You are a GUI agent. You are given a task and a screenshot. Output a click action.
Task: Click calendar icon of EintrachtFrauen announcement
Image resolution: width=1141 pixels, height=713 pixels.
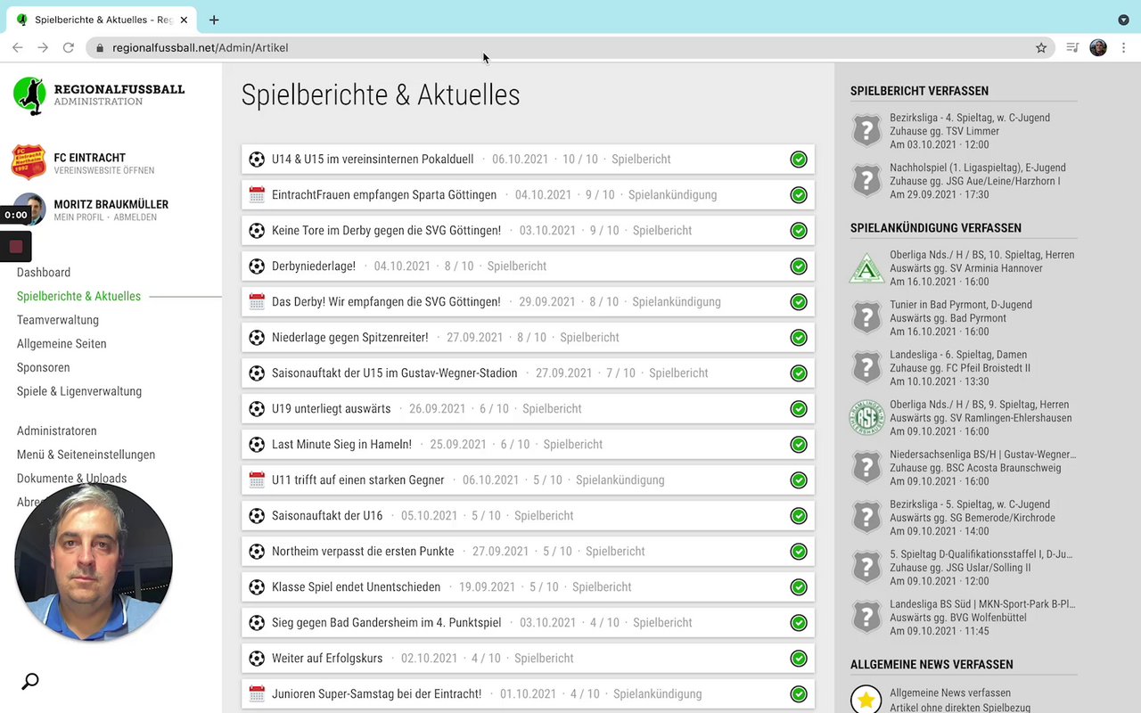coord(257,195)
